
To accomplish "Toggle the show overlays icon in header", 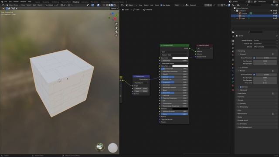I will 98,5.
